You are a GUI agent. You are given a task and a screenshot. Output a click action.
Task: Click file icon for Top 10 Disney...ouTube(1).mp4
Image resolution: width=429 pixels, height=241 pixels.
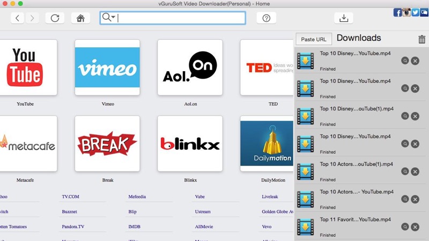coord(305,116)
